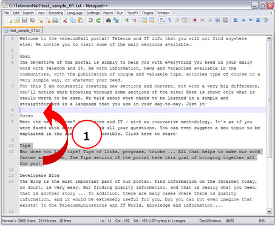Viewport: 275px width, 226px height.
Task: Click the Undo toolbar arrow icon
Action: [90, 20]
